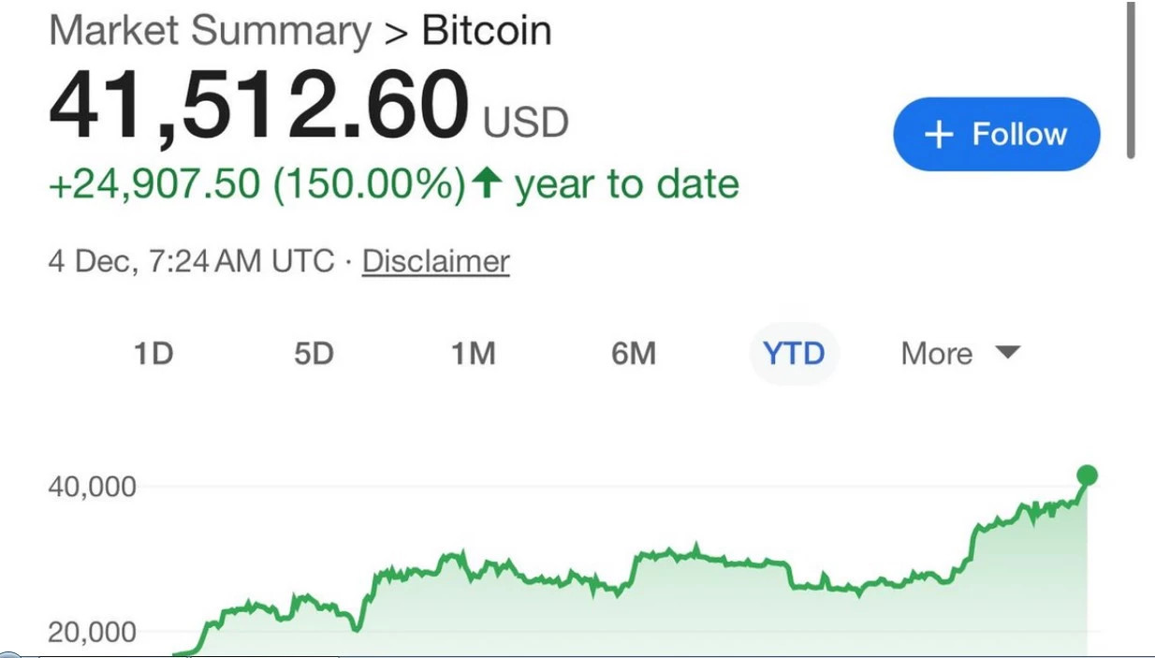Follow the Bitcoin market summary
The height and width of the screenshot is (658, 1155).
tap(997, 134)
